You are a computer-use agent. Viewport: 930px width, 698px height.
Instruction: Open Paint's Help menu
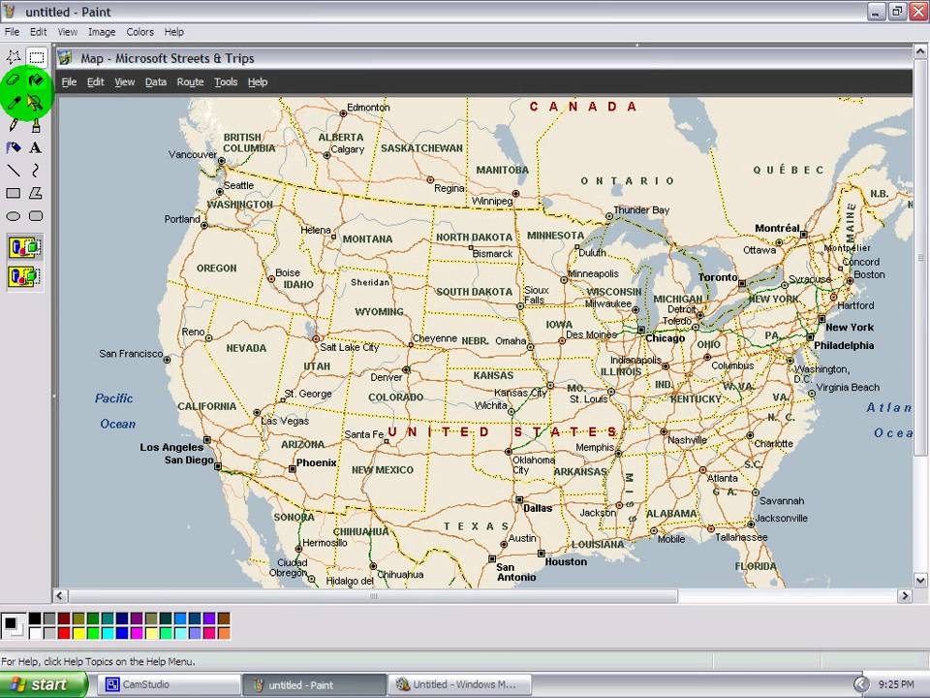pyautogui.click(x=173, y=32)
